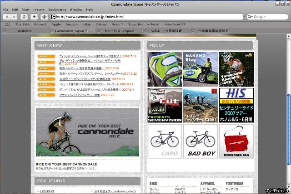The image size is (291, 194).
Task: Click the scrollbar down arrow
Action: tap(289, 186)
